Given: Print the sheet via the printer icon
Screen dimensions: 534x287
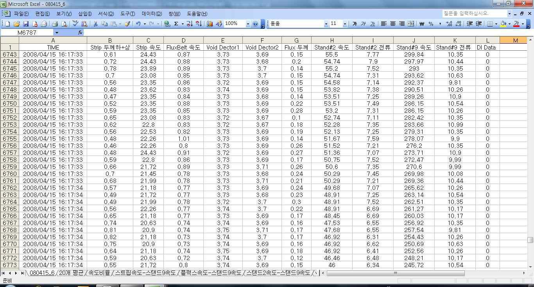Looking at the screenshot, I should tap(55, 24).
